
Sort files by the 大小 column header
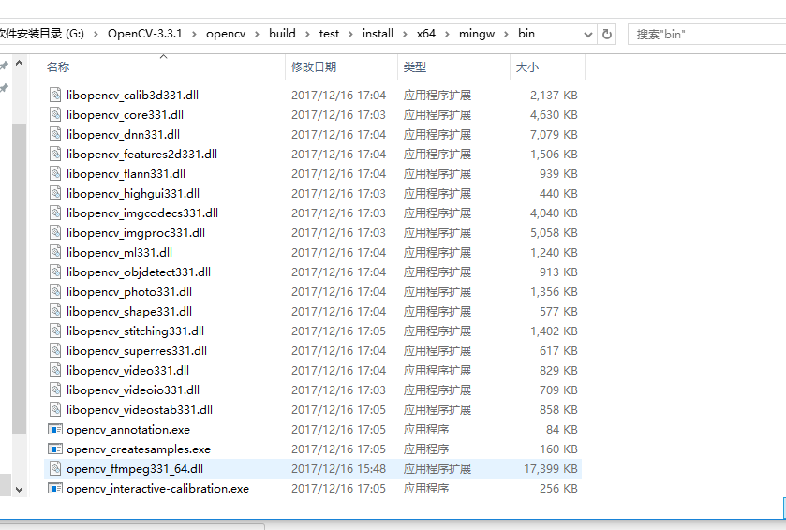(x=547, y=67)
